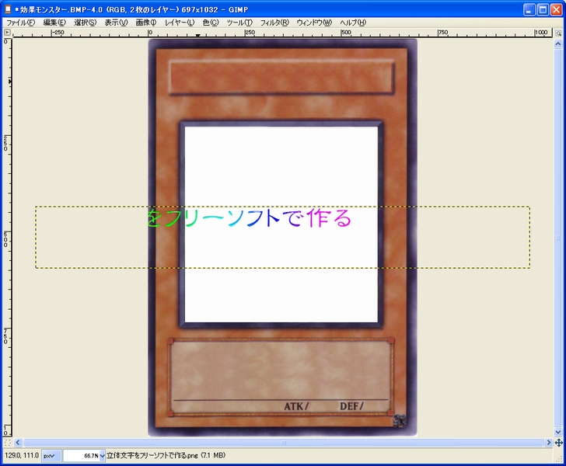Click the zoom-on-resize magnifier icon
This screenshot has height=466, width=566.
pos(558,33)
